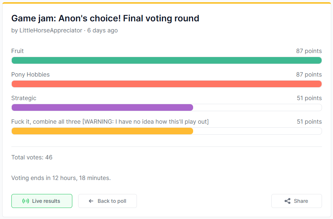This screenshot has height=219, width=333.
Task: Click the poll title Game jam heading
Action: [105, 18]
